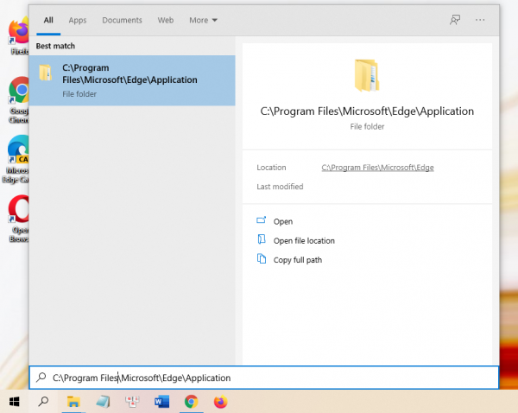
Task: Click Firefox desktop shortcut
Action: [x=18, y=35]
